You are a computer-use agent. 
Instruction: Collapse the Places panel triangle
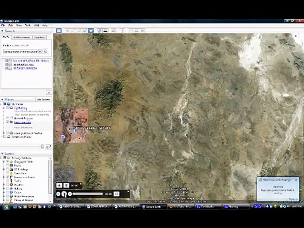pos(2,99)
